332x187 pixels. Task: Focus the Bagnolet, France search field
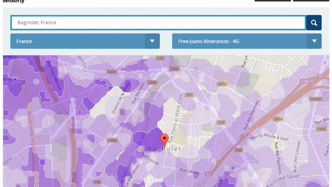pyautogui.click(x=158, y=23)
